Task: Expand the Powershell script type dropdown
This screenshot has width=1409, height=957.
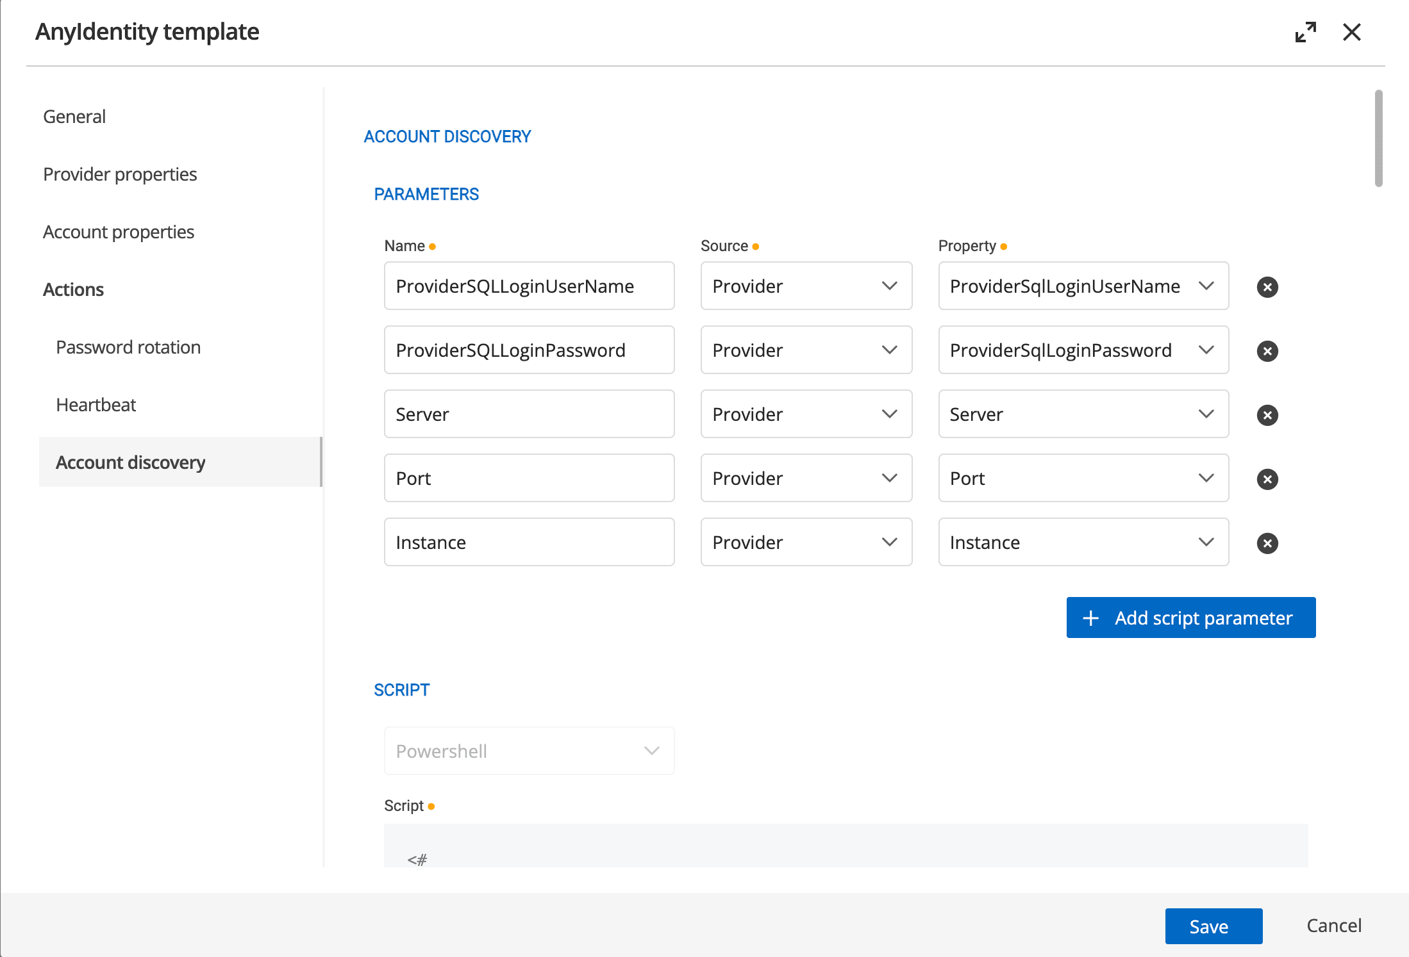Action: point(529,751)
